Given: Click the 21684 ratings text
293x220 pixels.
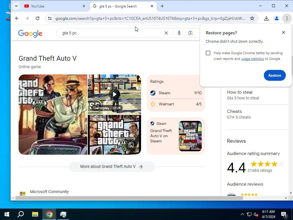Looking at the screenshot, I should pyautogui.click(x=260, y=171).
